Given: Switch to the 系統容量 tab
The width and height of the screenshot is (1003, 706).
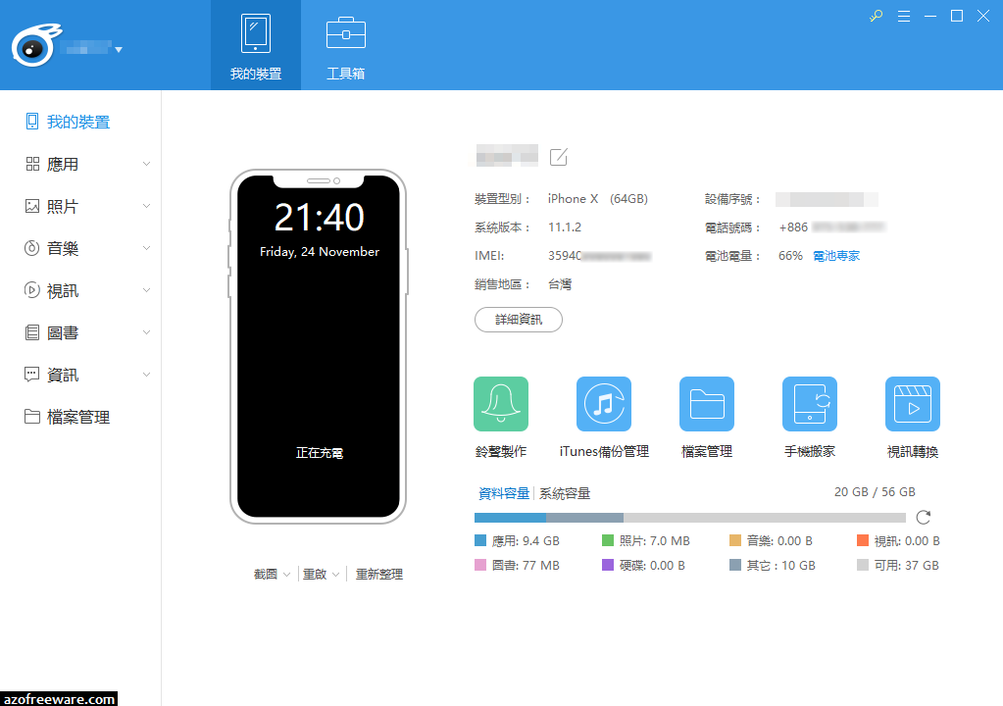Looking at the screenshot, I should (x=565, y=493).
